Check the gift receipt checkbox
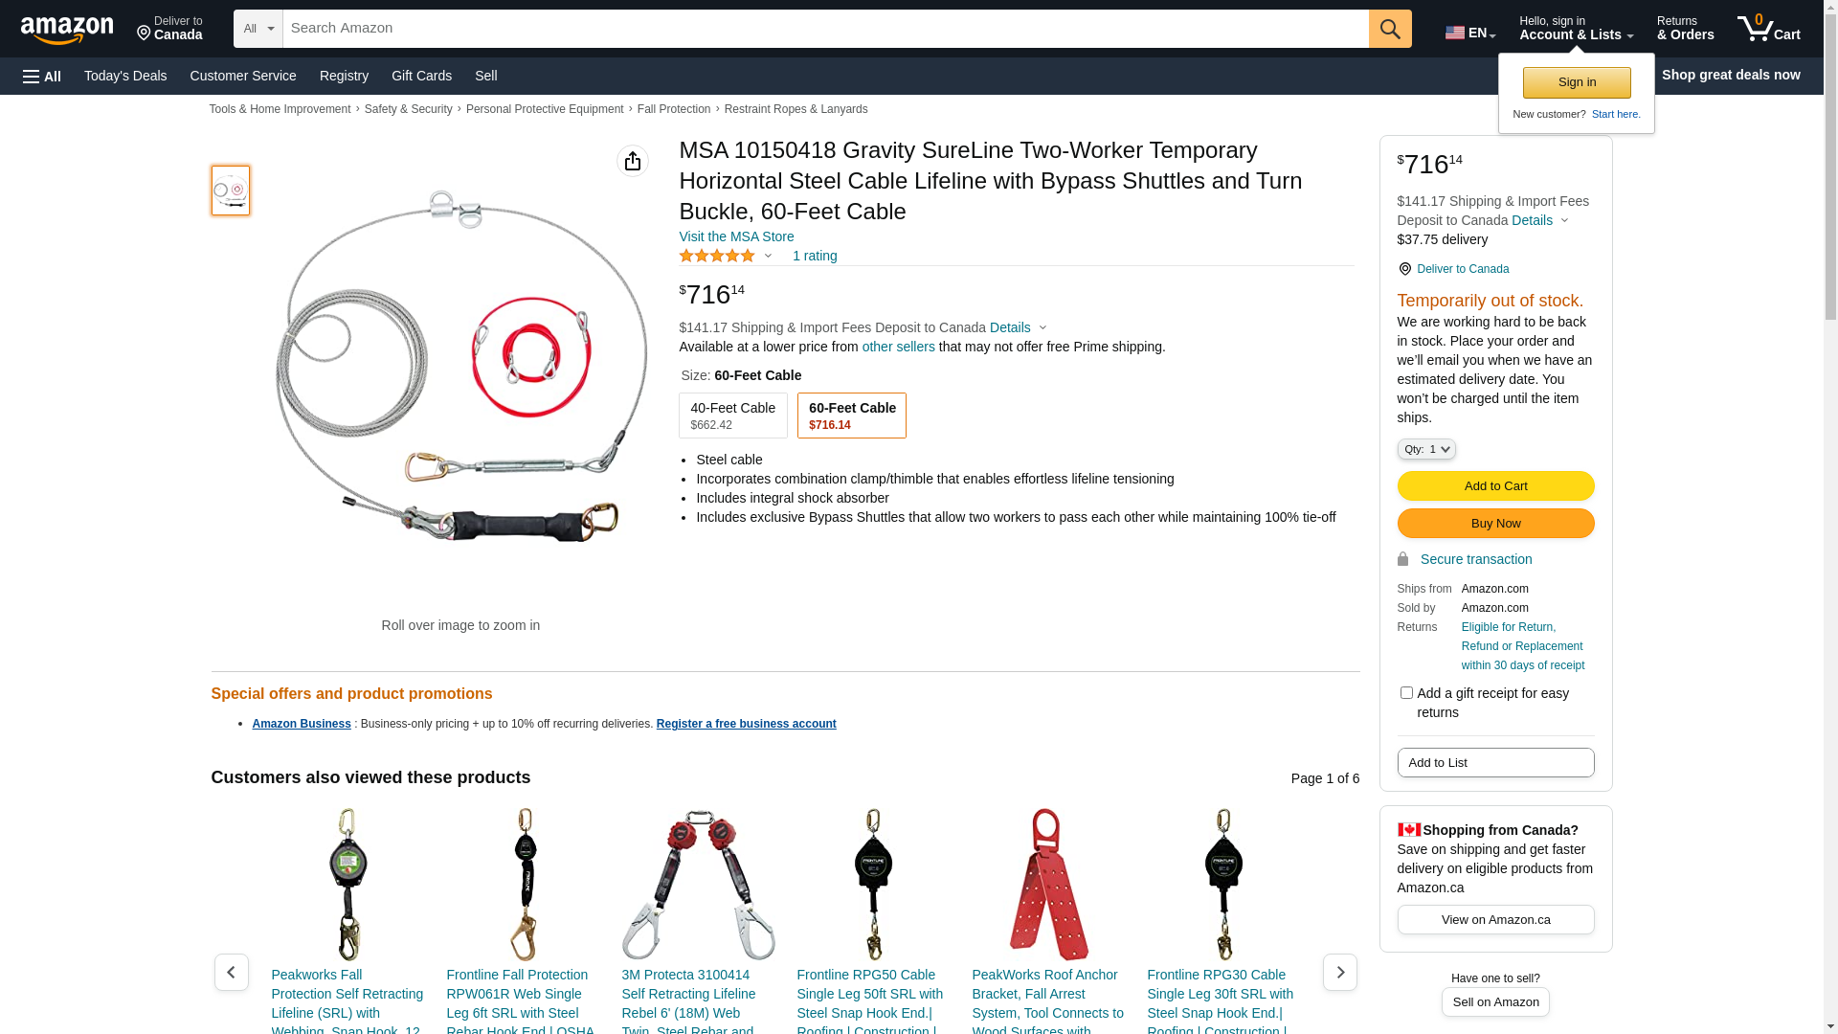 (1406, 692)
